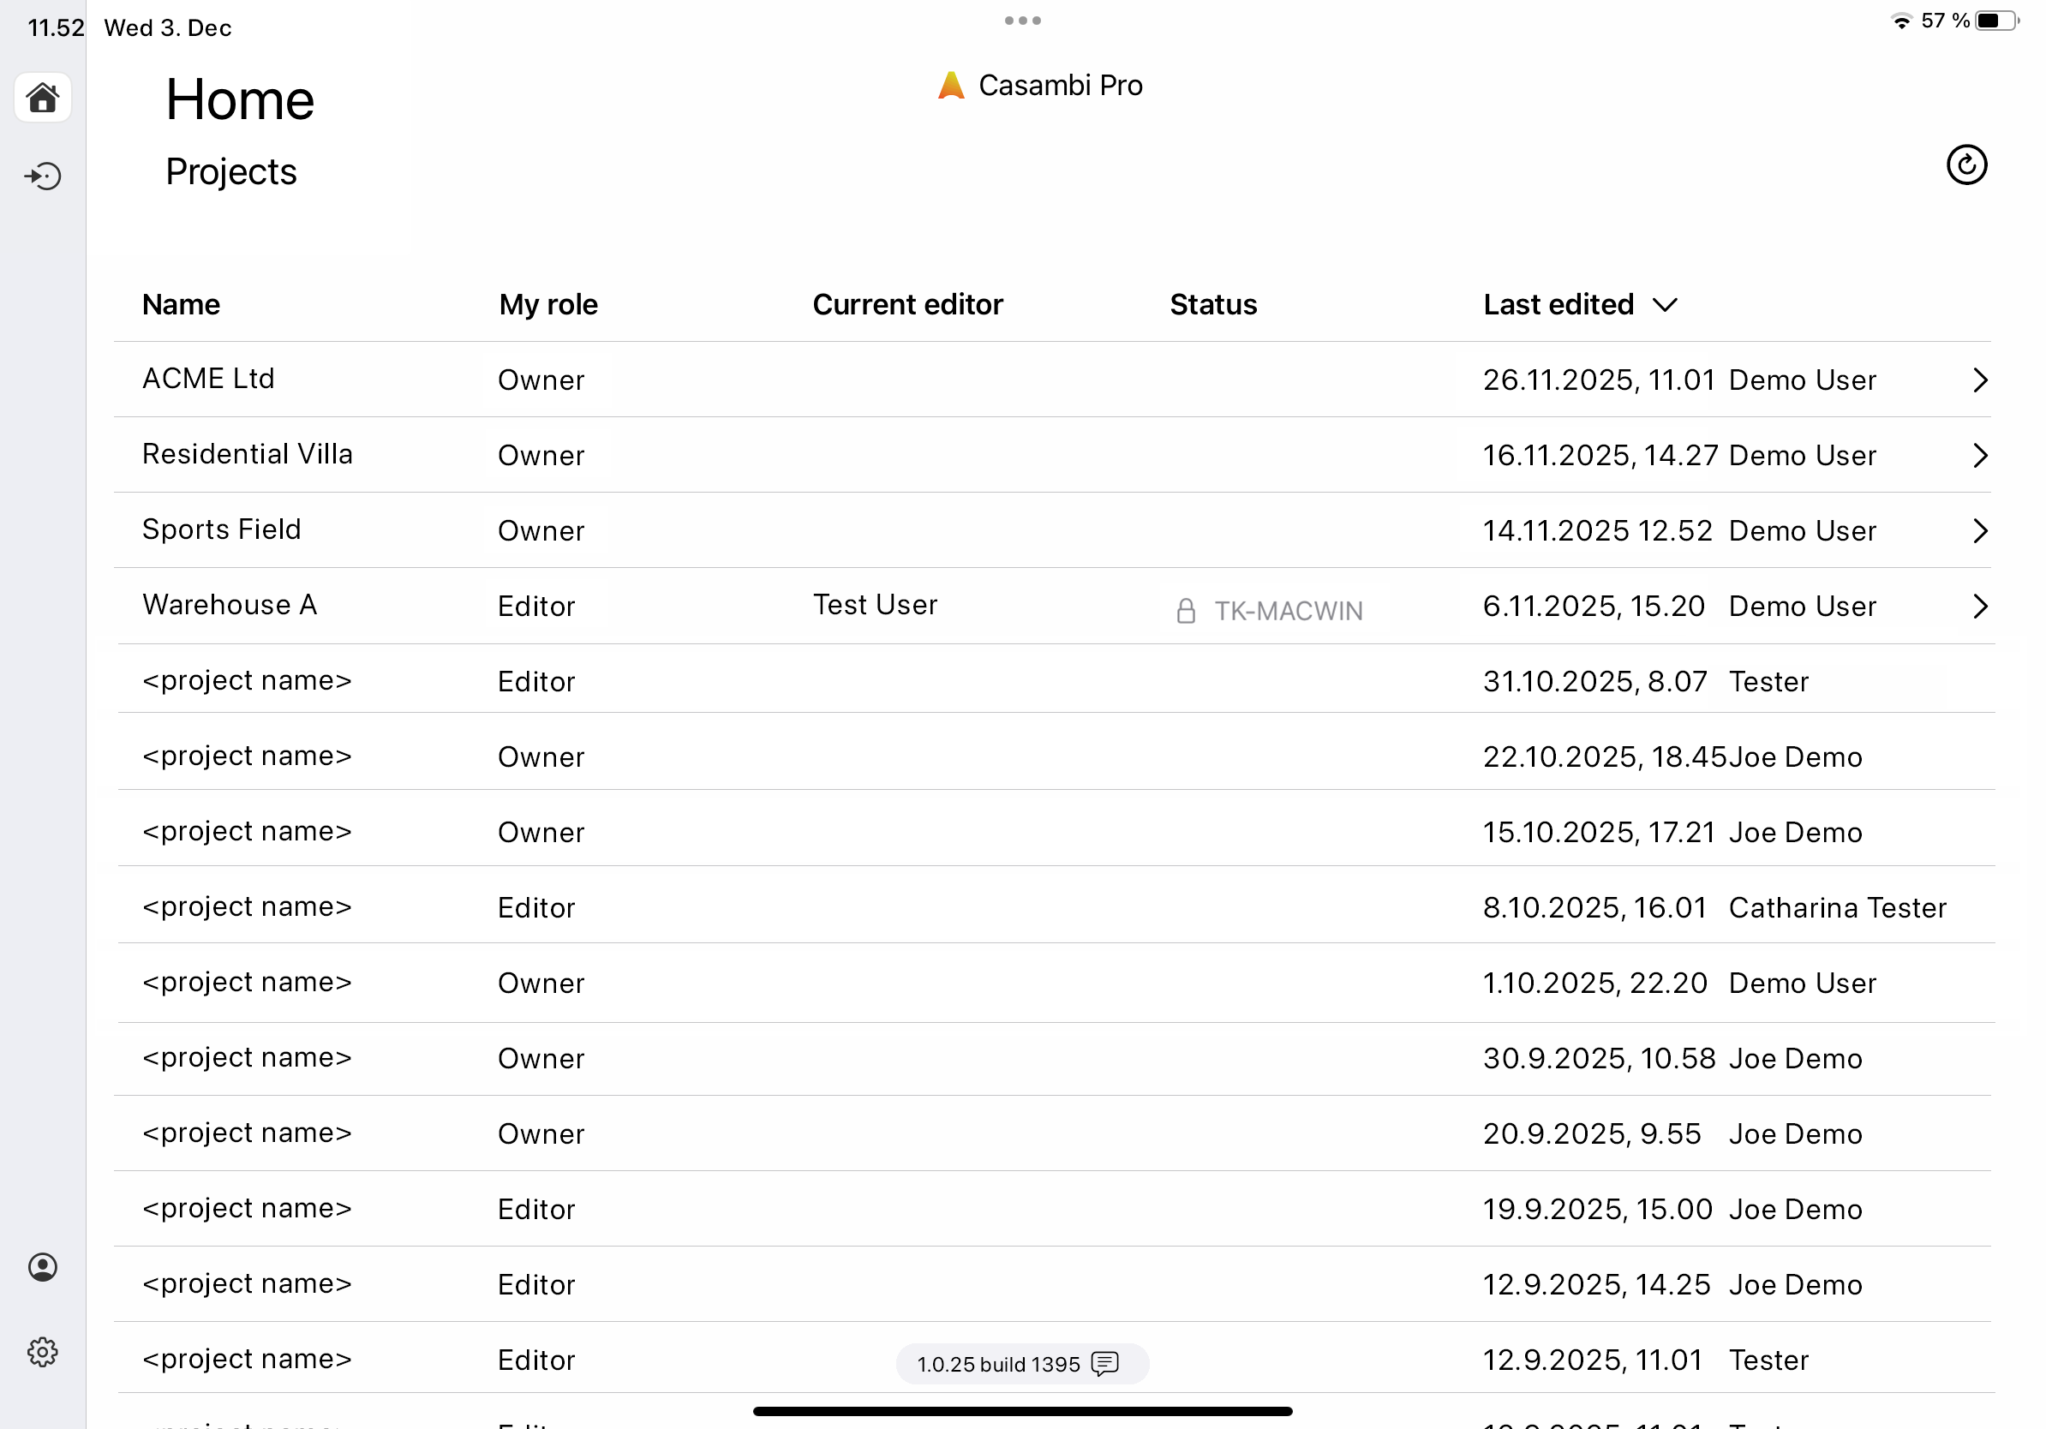Click the Casambi Pro logo
Viewport: 2046px width, 1429px height.
(x=951, y=86)
